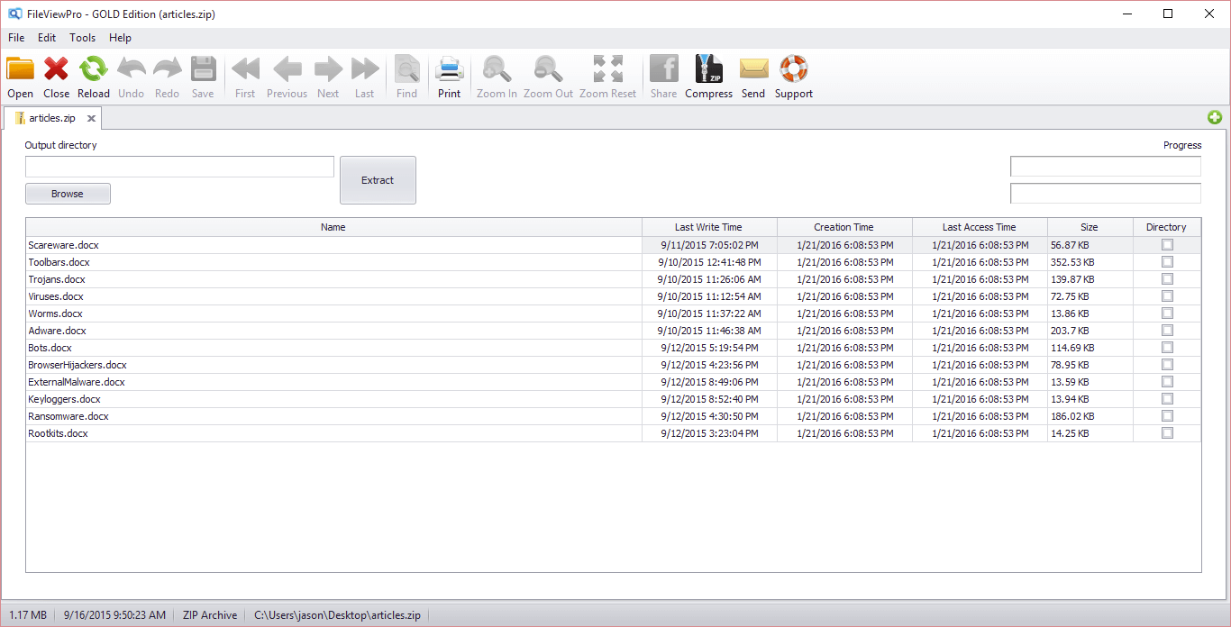Image resolution: width=1231 pixels, height=627 pixels.
Task: Check Directory box for Rootkits.docx
Action: pos(1168,433)
